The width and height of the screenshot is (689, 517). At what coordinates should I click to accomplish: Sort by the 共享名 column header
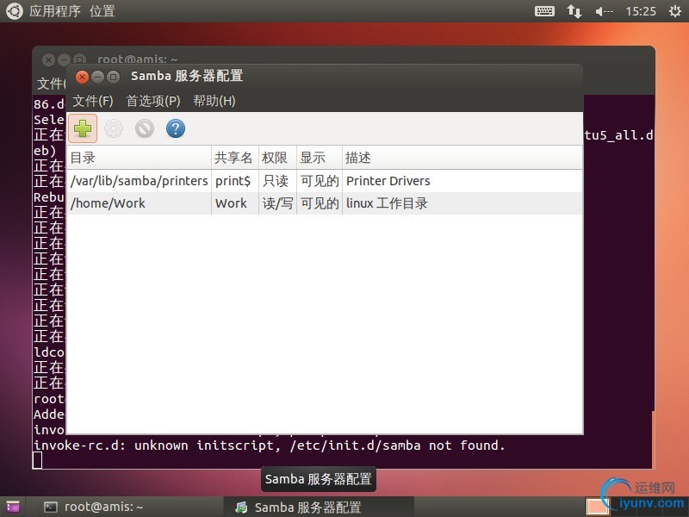[234, 158]
